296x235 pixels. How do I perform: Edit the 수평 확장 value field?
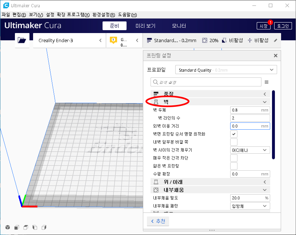250,174
